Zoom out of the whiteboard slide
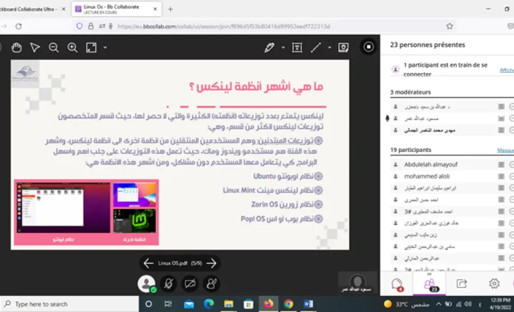This screenshot has width=514, height=312. 54,48
